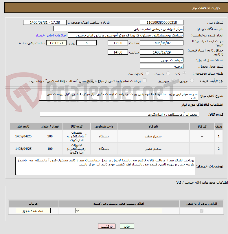Select the جزیی purchase type radio
Image resolution: width=228 pixels, height=234 pixels.
(192, 81)
